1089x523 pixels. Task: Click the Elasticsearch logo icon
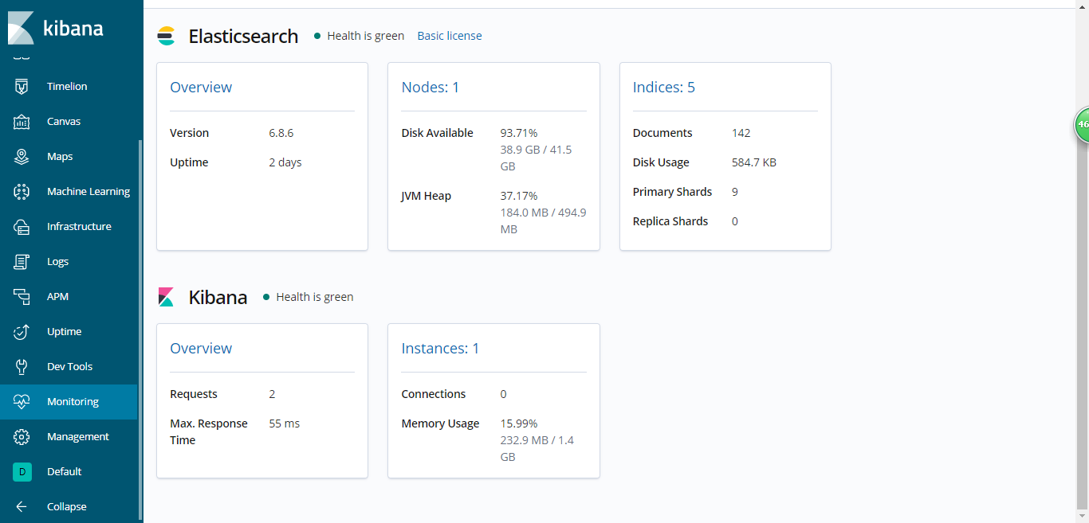tap(166, 36)
